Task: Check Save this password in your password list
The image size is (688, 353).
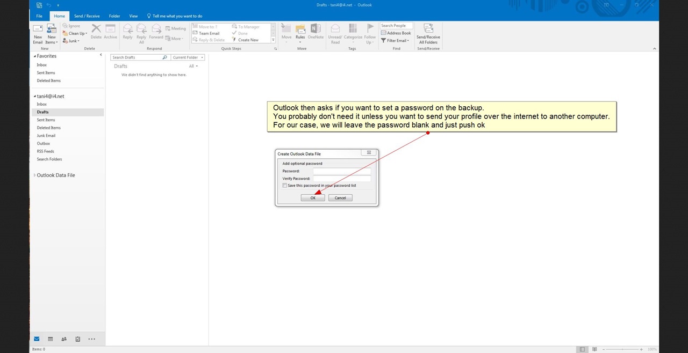Action: (285, 186)
